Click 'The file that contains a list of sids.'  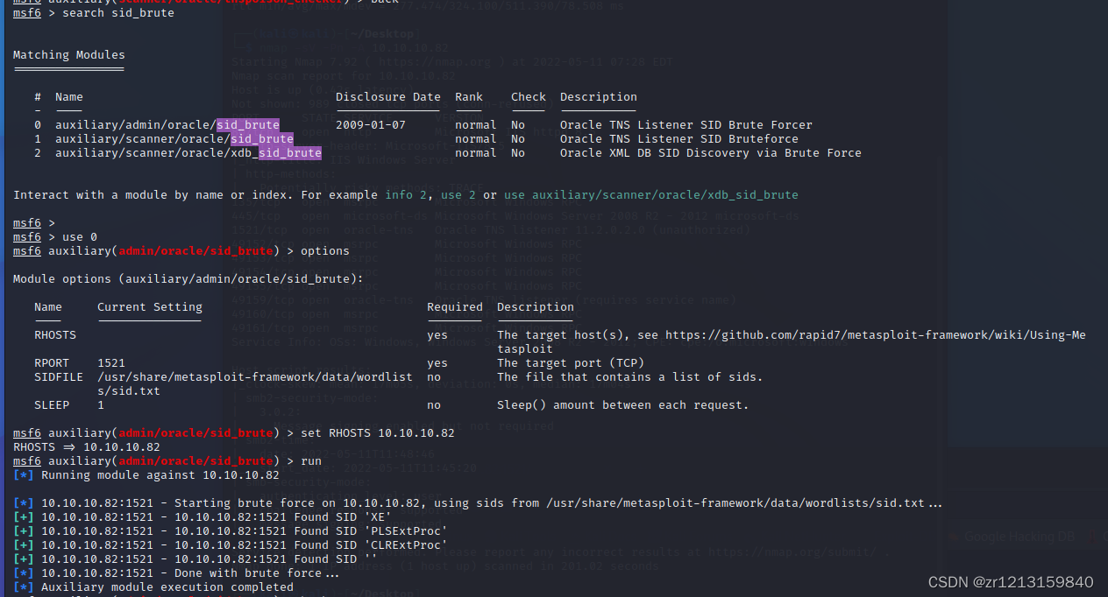[630, 377]
